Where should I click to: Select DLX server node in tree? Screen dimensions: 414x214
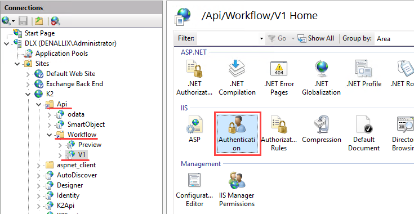point(70,43)
